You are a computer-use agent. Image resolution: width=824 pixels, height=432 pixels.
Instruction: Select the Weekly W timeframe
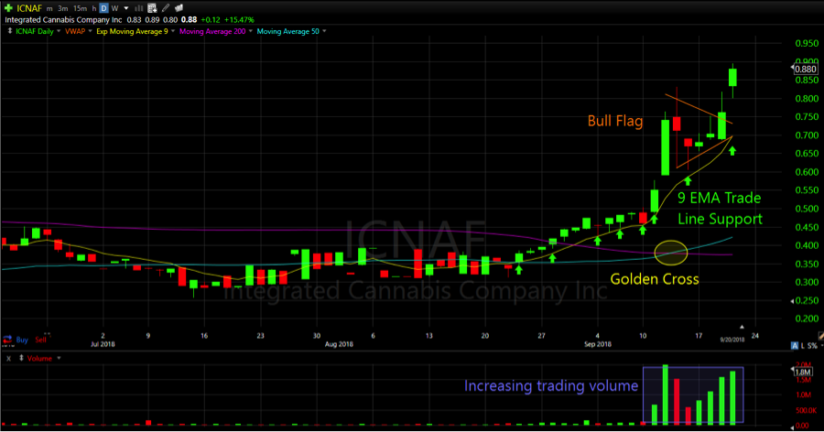click(x=114, y=8)
